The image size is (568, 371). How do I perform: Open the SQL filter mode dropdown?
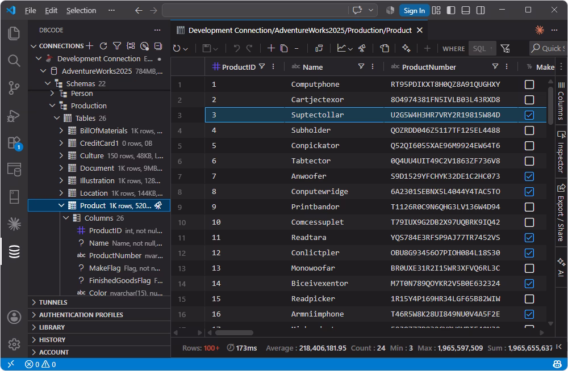[482, 48]
